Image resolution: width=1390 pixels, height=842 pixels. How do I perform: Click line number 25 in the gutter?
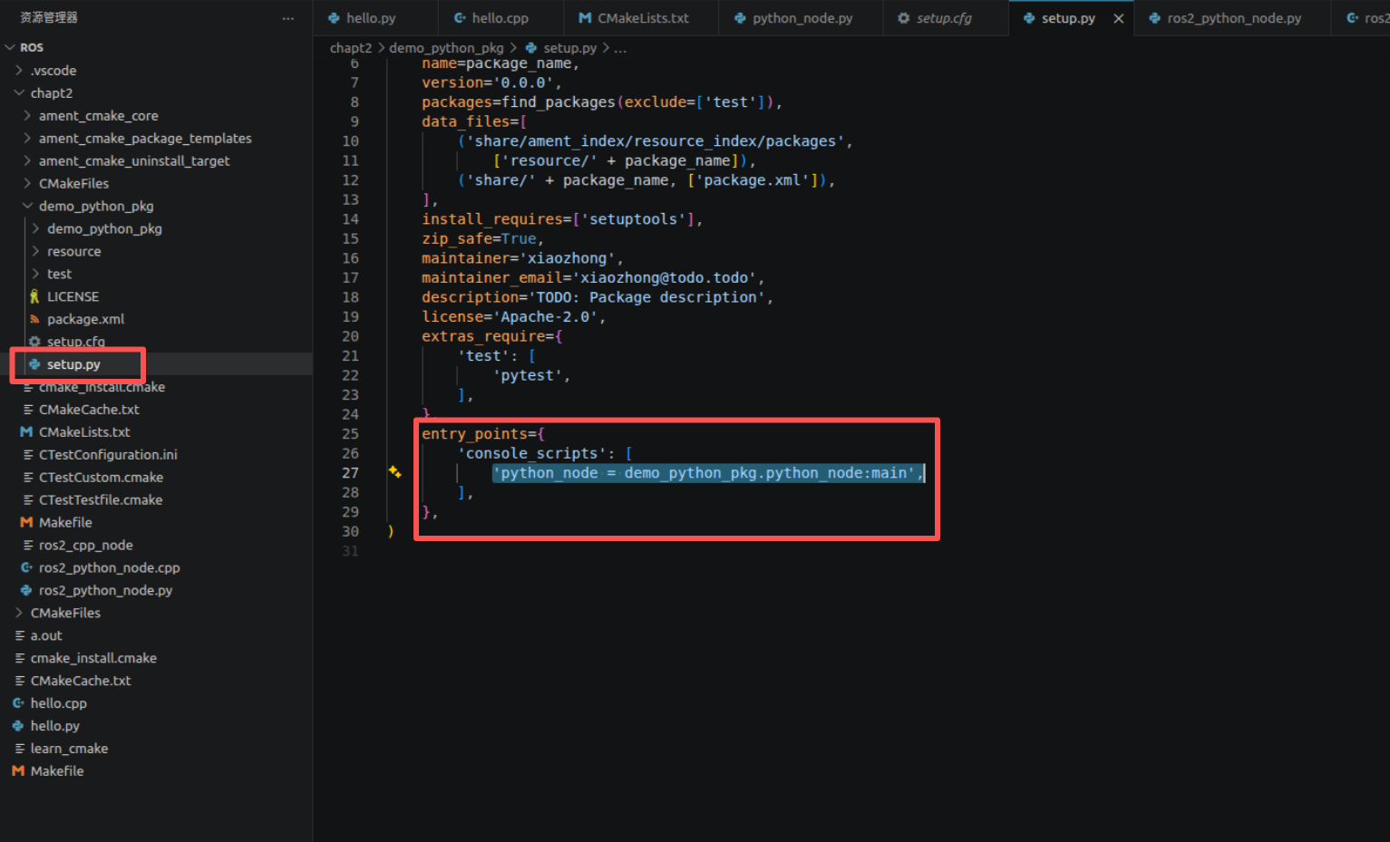click(x=350, y=433)
